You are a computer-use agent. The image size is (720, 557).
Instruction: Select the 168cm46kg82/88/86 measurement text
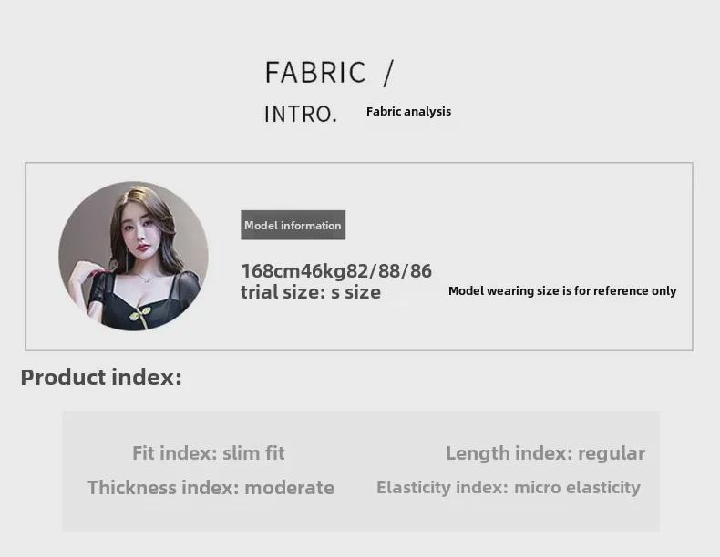click(336, 270)
